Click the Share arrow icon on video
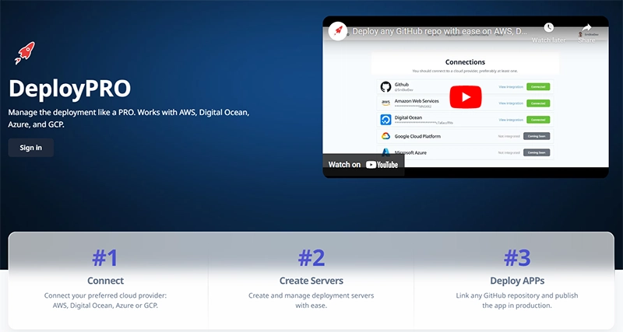 point(587,27)
